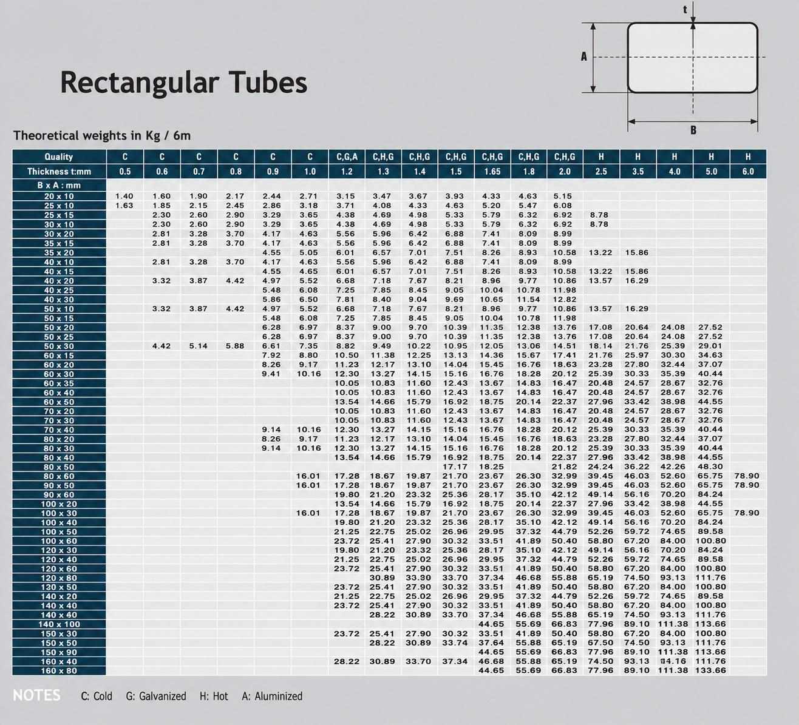The height and width of the screenshot is (725, 799).
Task: Select the '120 x 80' row label
Action: [59, 578]
